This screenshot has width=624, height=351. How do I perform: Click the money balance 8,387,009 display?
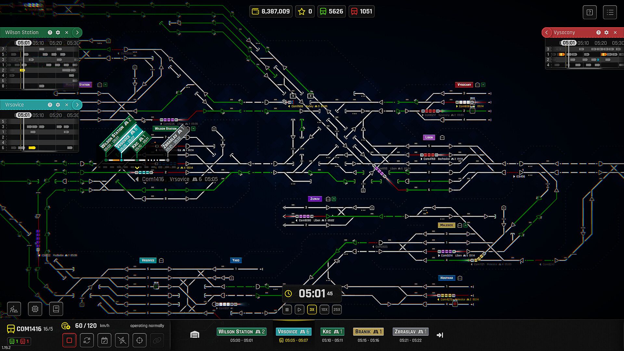click(x=271, y=11)
